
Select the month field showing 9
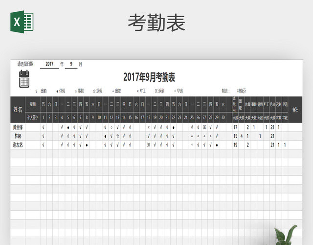[x=71, y=64]
